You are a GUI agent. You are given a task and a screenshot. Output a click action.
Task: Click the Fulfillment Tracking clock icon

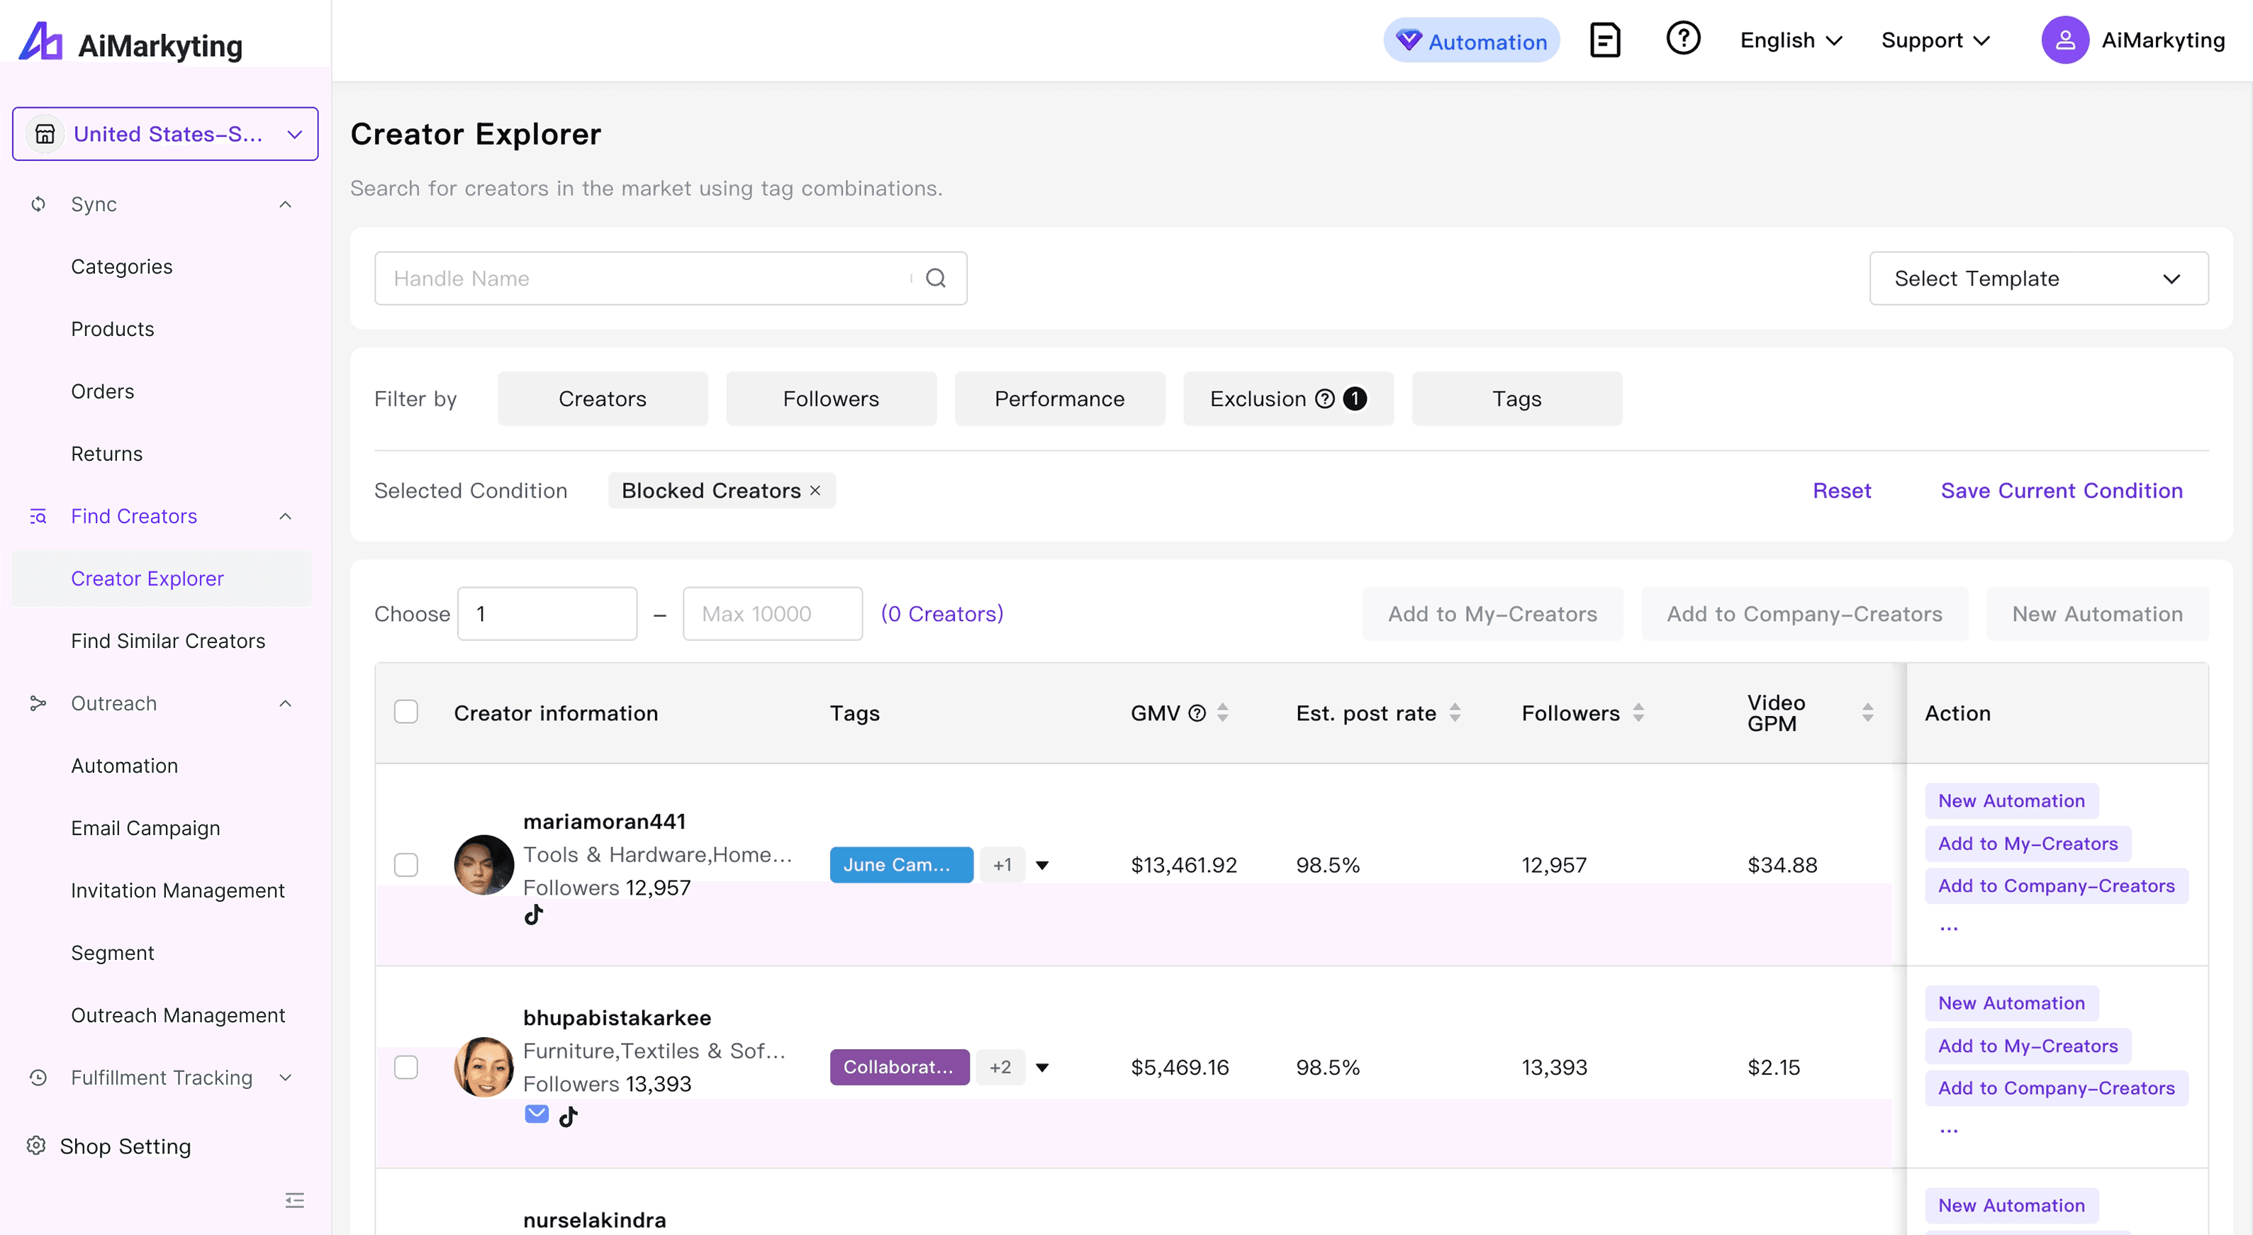pyautogui.click(x=38, y=1078)
